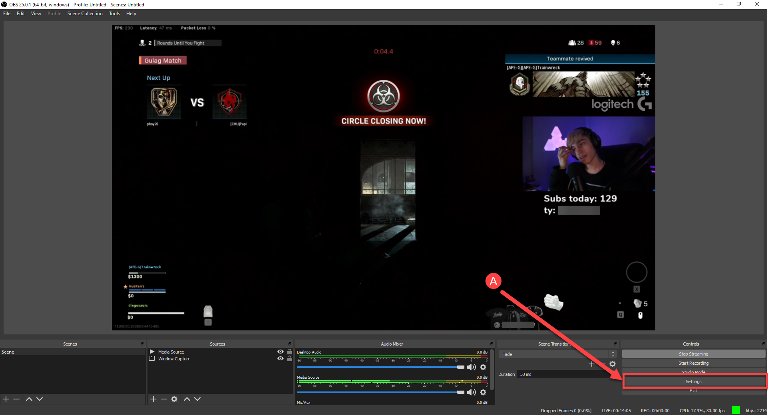This screenshot has height=415, width=768.
Task: Toggle lock on Media Source
Action: coord(290,352)
